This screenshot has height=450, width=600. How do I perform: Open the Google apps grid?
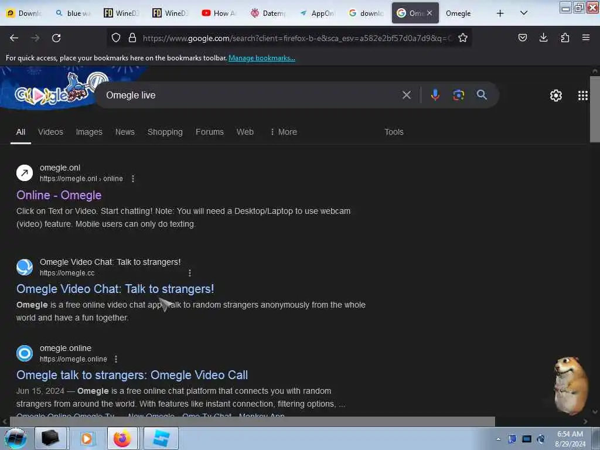coord(583,96)
